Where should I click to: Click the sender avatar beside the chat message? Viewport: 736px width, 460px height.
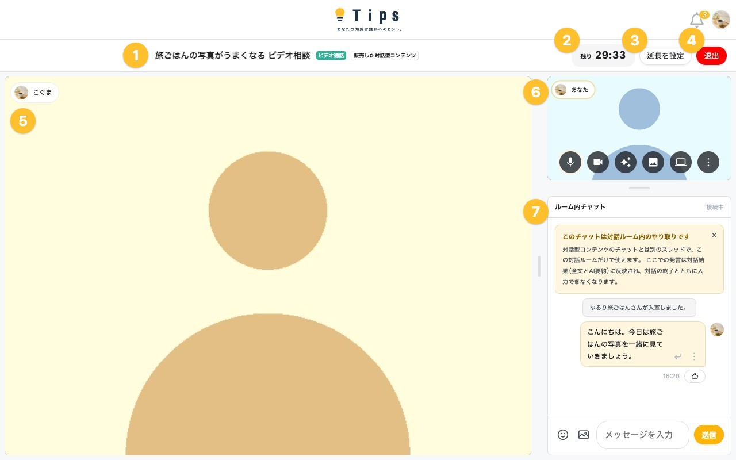717,329
